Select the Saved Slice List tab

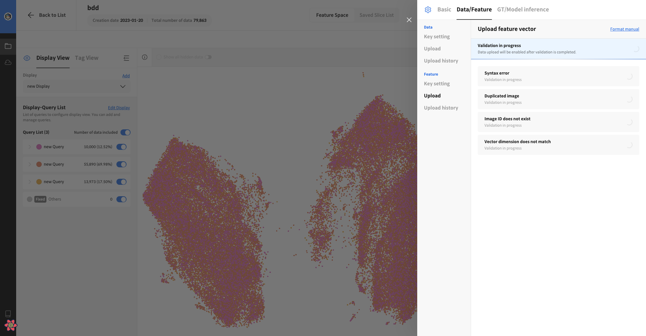(x=376, y=15)
